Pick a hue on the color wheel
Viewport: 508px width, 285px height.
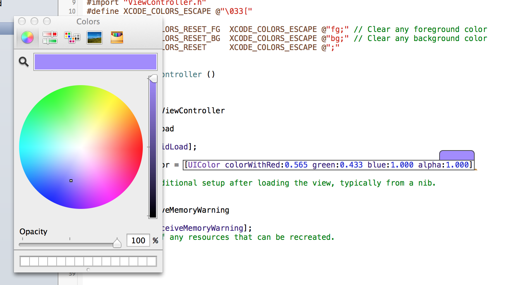click(81, 147)
